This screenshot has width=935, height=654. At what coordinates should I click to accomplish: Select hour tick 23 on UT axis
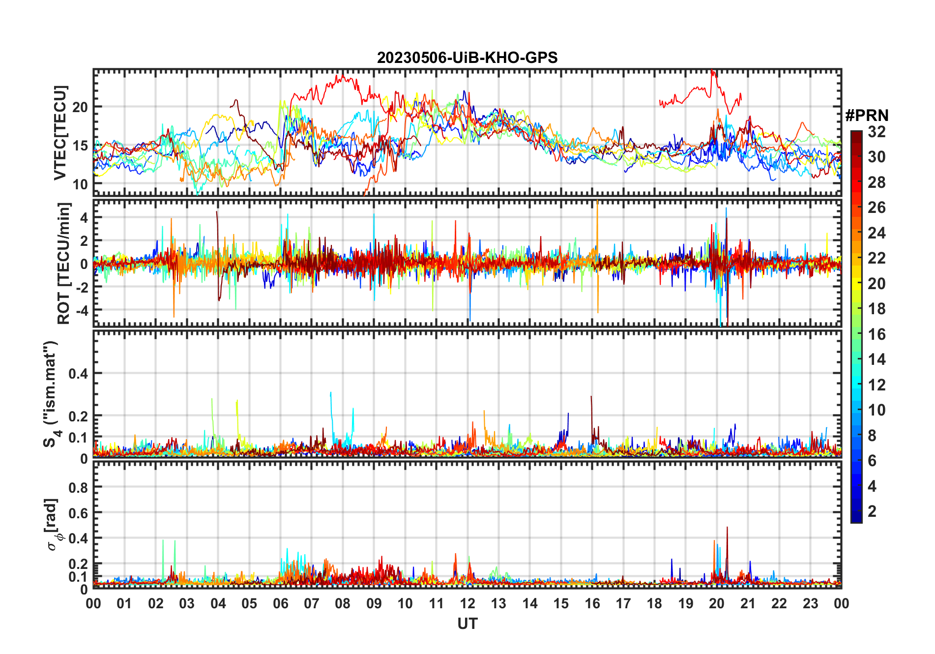click(x=810, y=603)
